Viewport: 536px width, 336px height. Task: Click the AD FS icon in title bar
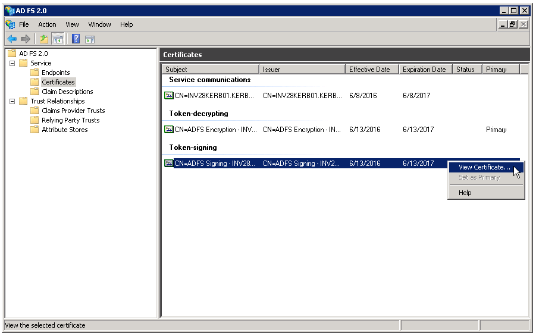10,11
